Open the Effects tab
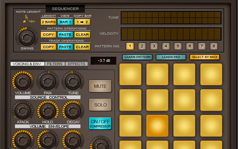Screen dimensions: 238x149 [x=77, y=64]
